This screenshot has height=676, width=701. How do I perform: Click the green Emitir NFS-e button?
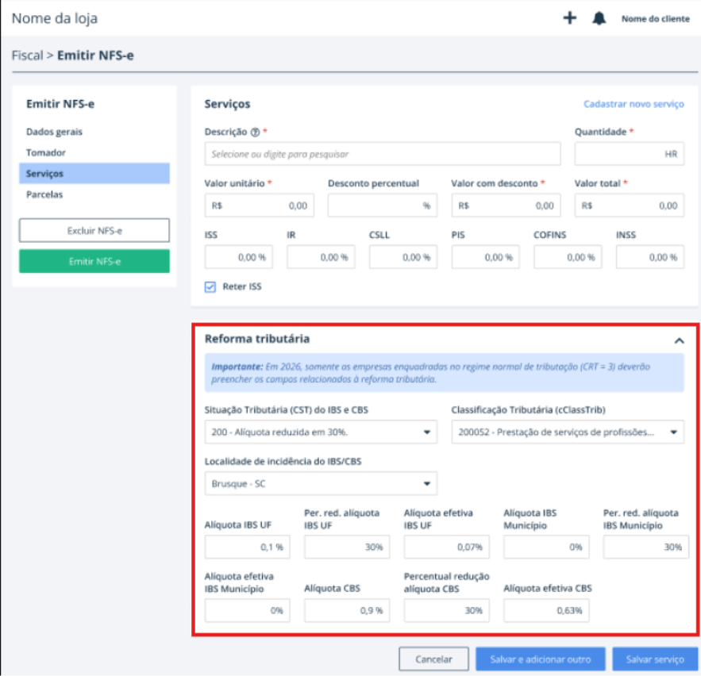(94, 261)
